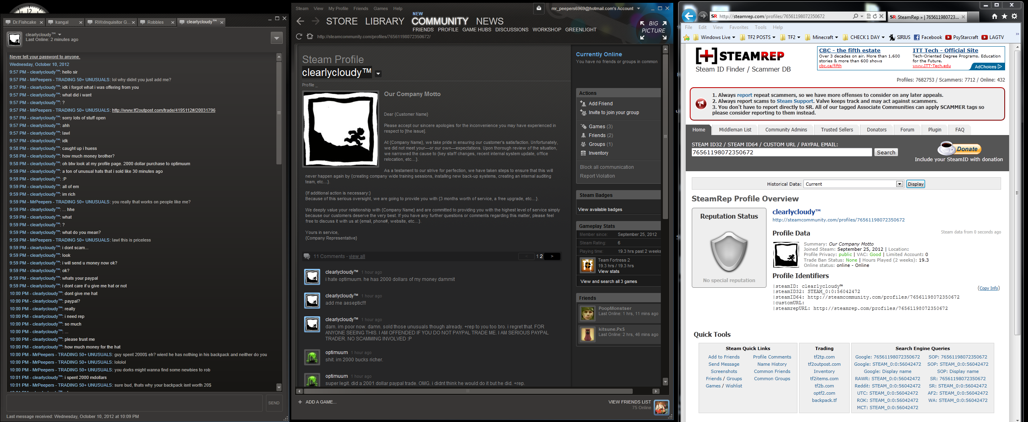Open the GREENLIGHT community submenu
The width and height of the screenshot is (1028, 422).
580,30
